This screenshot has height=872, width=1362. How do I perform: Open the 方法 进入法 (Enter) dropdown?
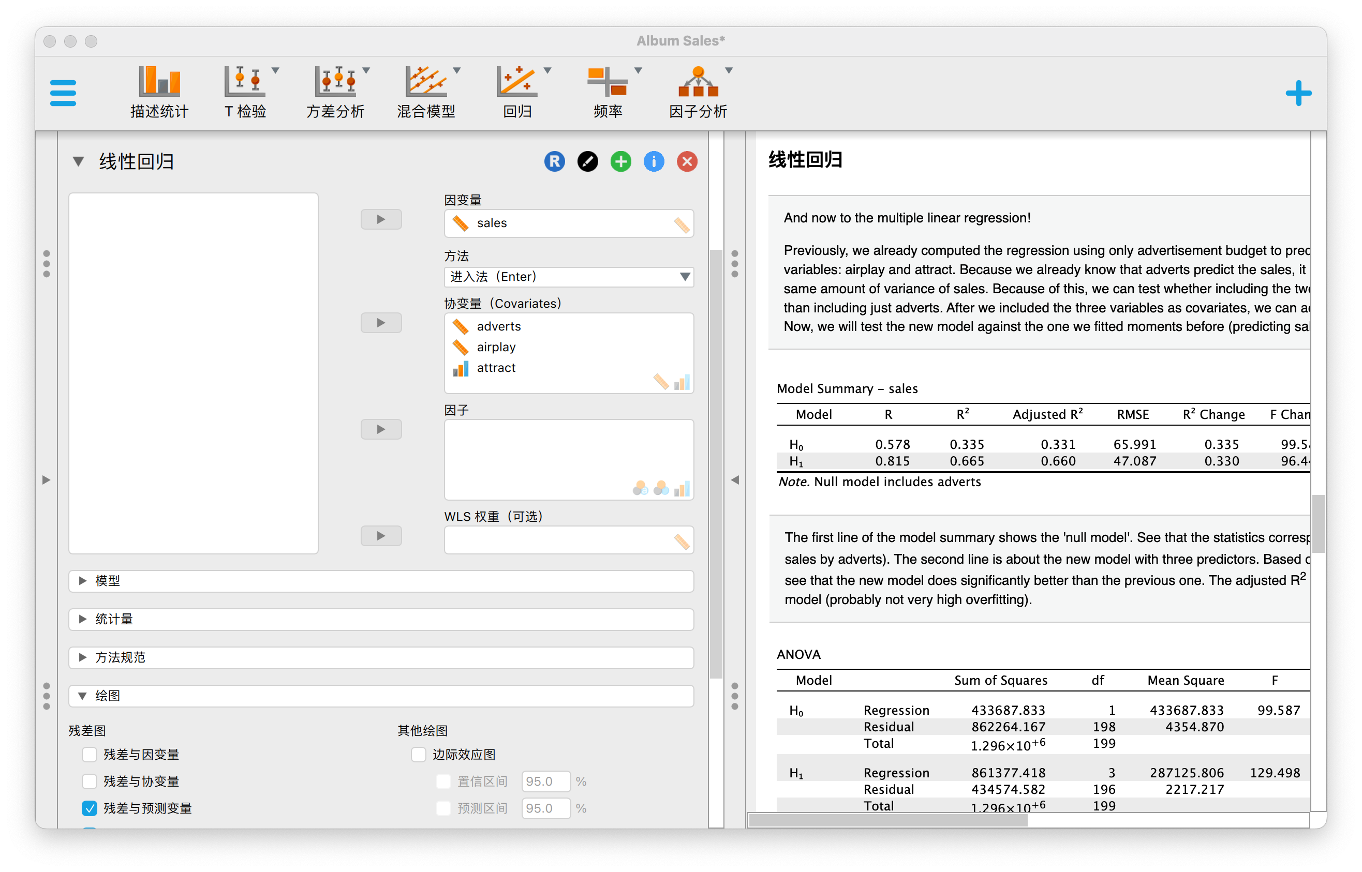click(x=568, y=277)
